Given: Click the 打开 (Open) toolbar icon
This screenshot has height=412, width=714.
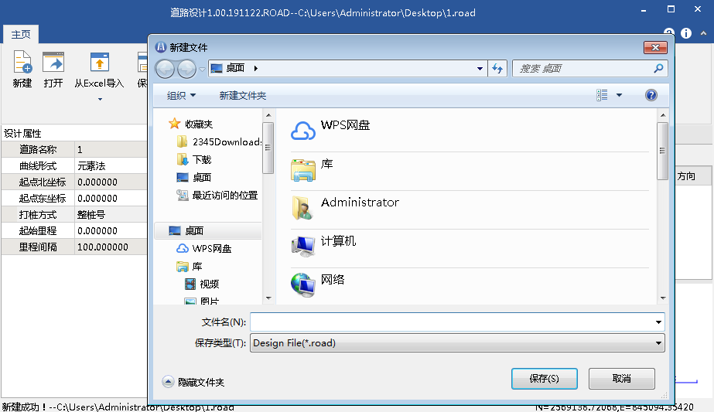Looking at the screenshot, I should [53, 63].
